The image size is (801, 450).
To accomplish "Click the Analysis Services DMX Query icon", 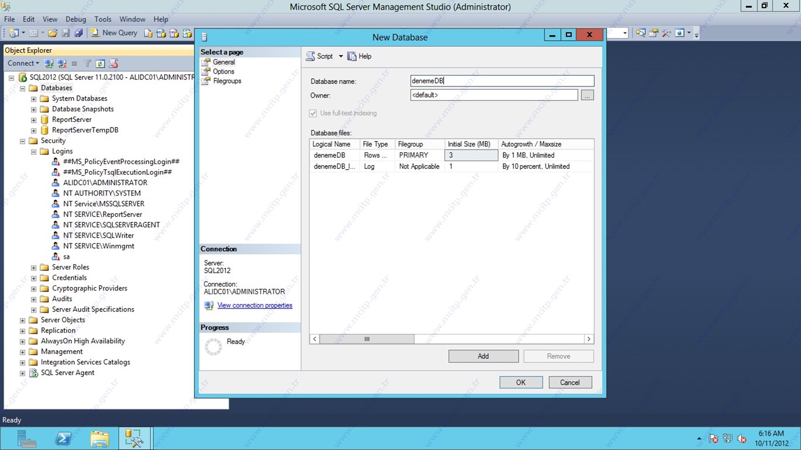I will [174, 33].
